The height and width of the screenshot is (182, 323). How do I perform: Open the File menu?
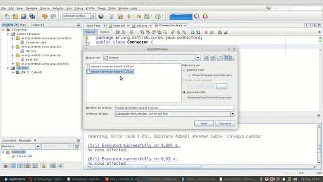4,8
